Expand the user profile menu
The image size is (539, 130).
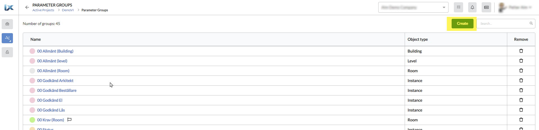coord(515,7)
